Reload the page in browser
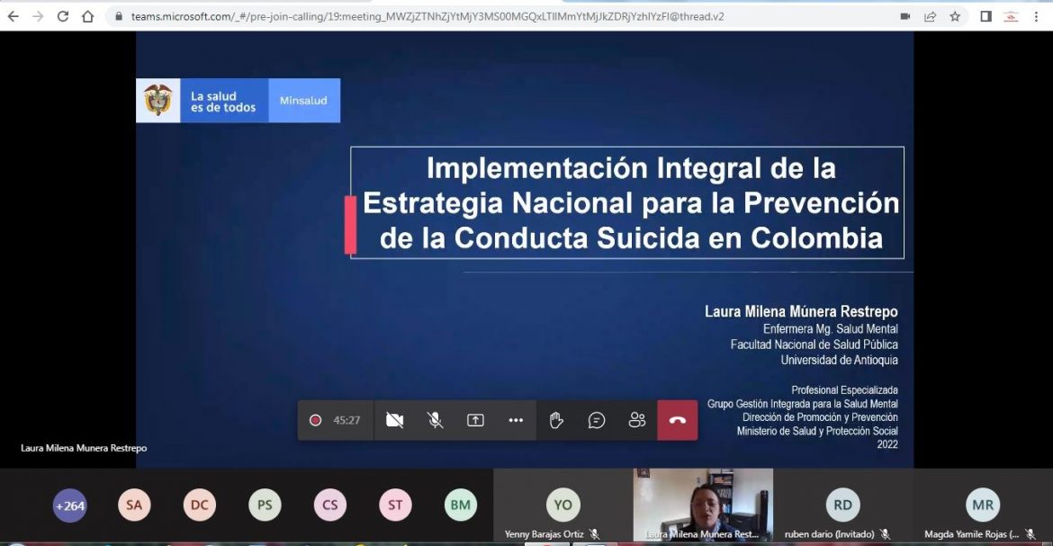Viewport: 1053px width, 546px height. 63,16
